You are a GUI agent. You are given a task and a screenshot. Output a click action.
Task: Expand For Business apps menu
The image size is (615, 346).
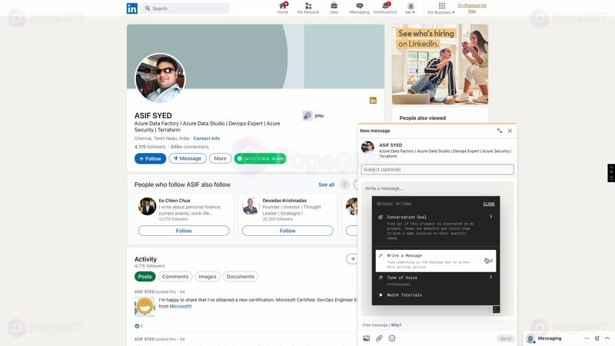(x=441, y=8)
